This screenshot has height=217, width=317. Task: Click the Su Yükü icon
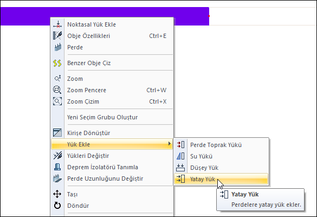click(180, 156)
